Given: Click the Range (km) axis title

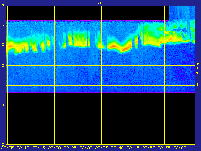Looking at the screenshot, I should click(x=198, y=75).
